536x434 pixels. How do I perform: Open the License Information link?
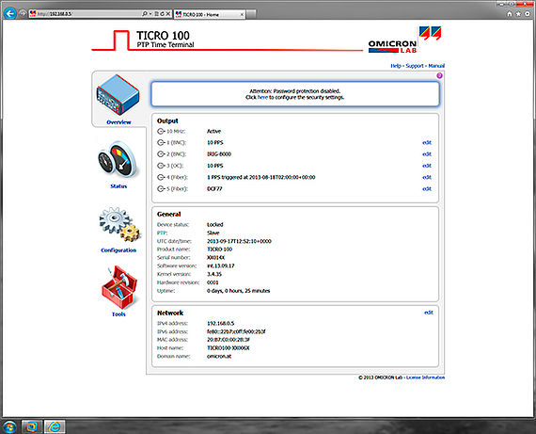click(x=425, y=378)
